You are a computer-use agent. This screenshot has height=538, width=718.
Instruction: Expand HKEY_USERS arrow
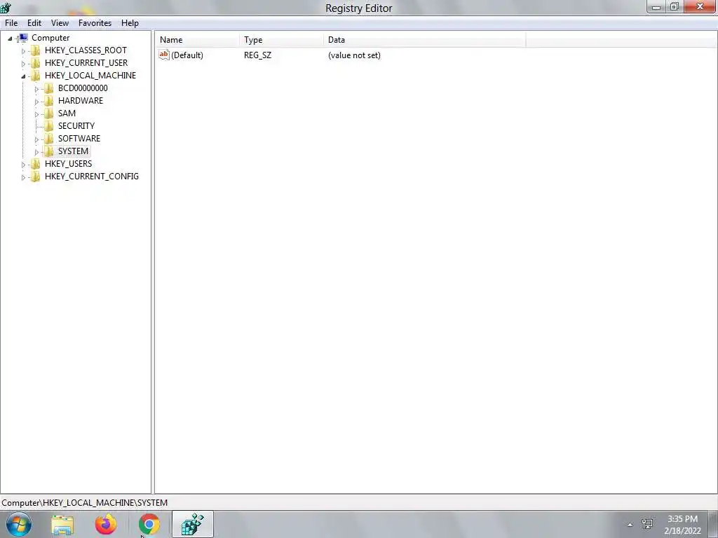(23, 165)
